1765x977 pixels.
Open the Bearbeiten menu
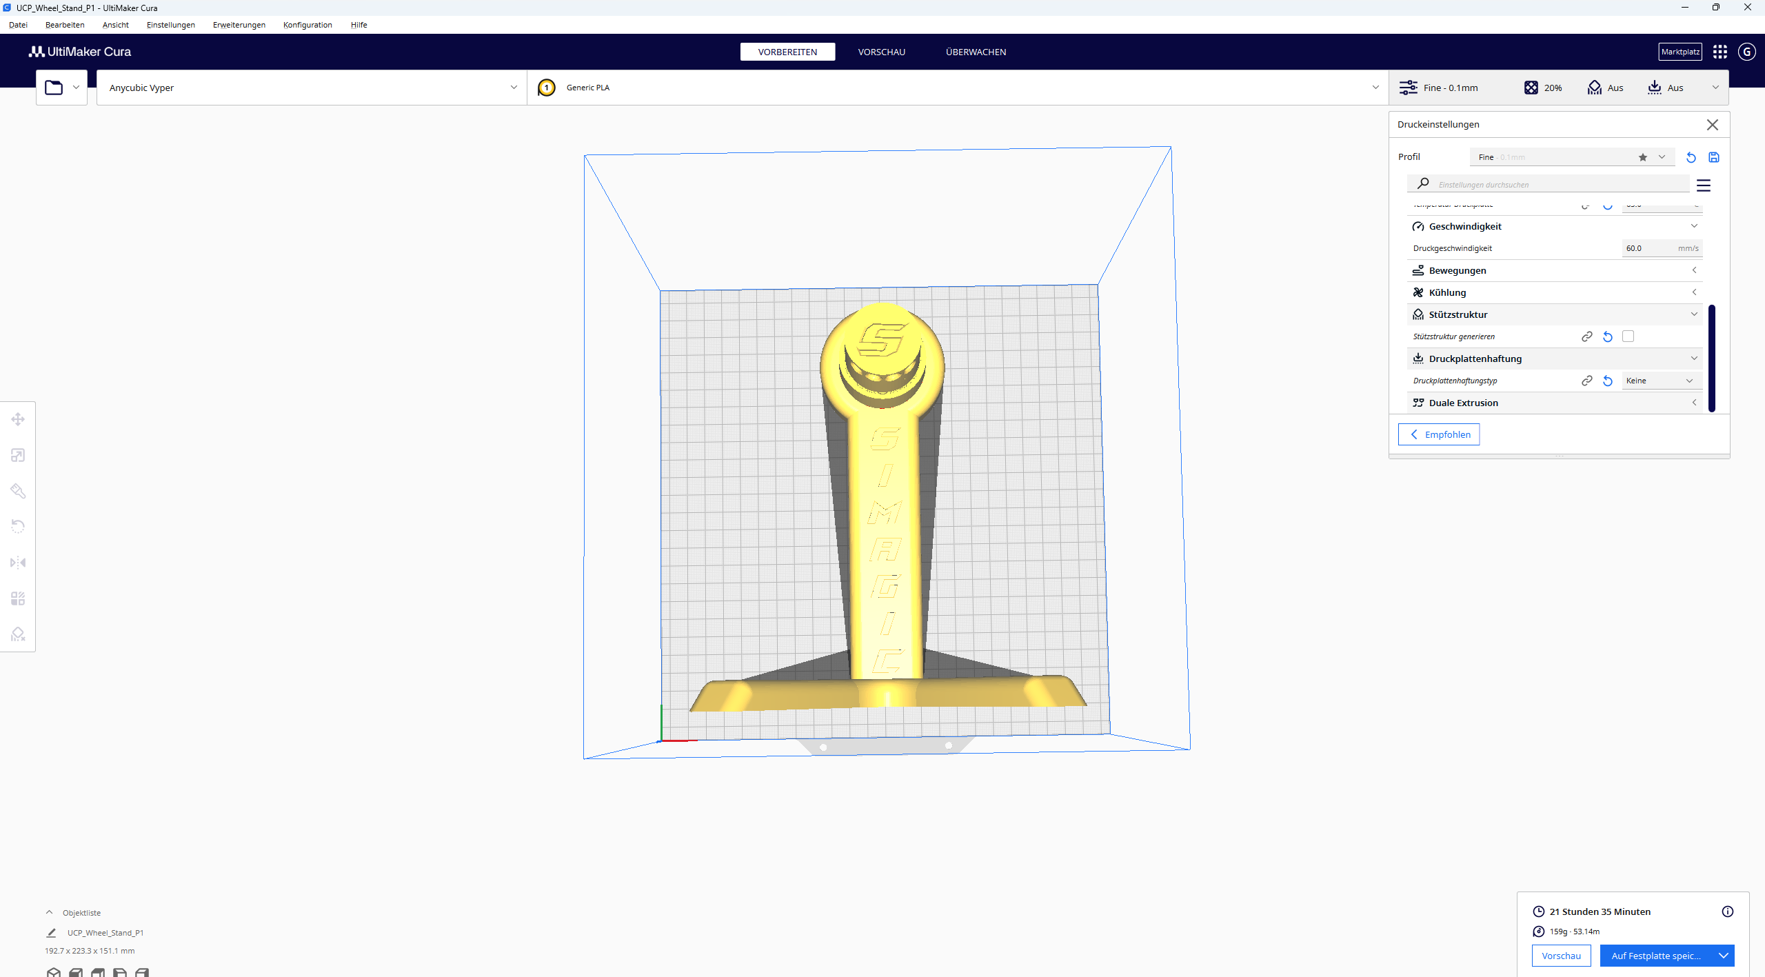(65, 25)
